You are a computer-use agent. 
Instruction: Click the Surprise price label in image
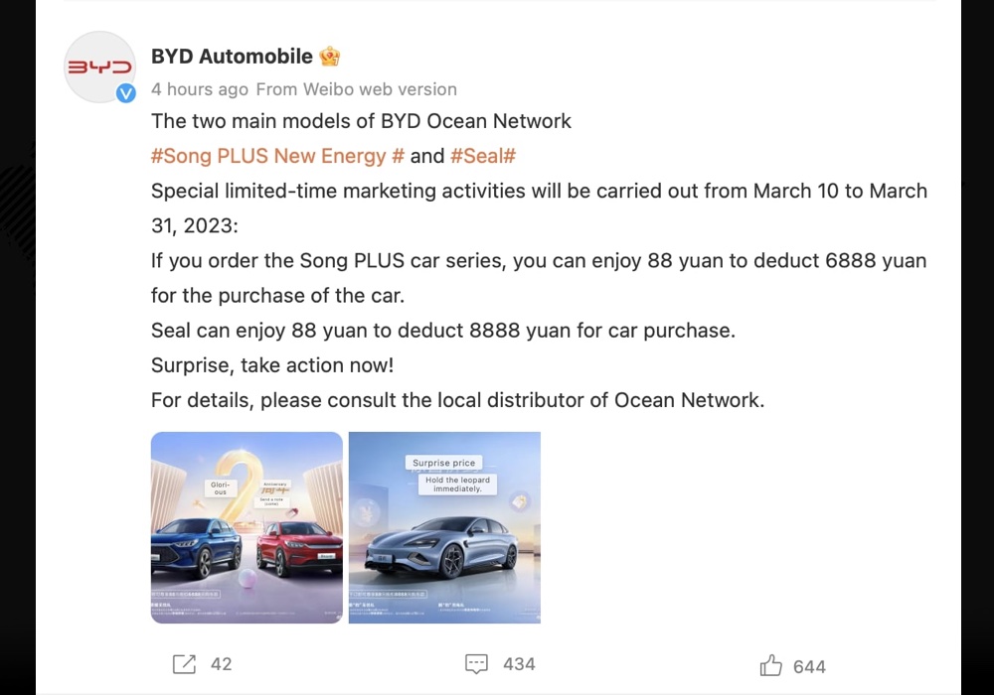[443, 463]
